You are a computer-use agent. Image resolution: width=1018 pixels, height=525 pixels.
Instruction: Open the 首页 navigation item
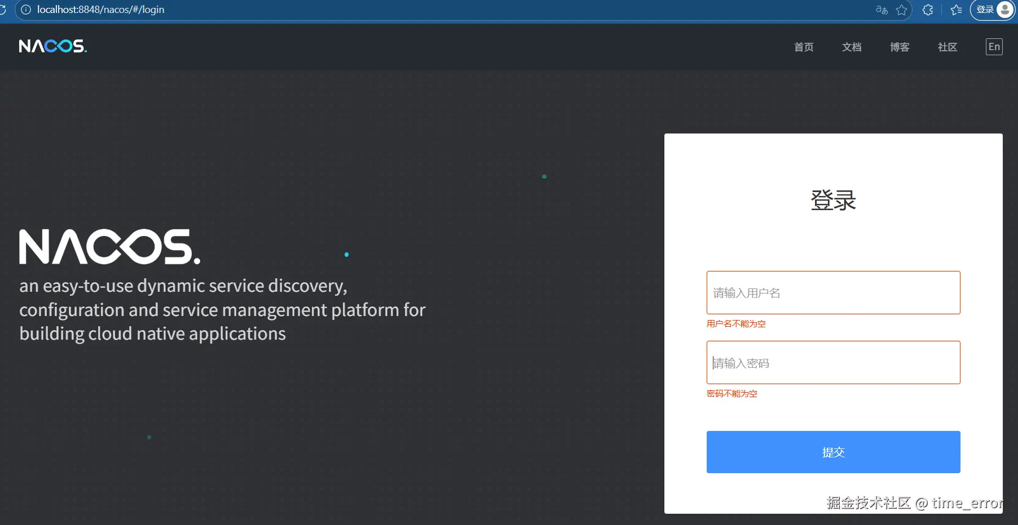pos(803,47)
